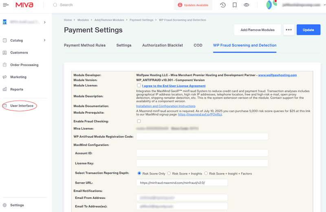Click the Server URL field

point(182,183)
